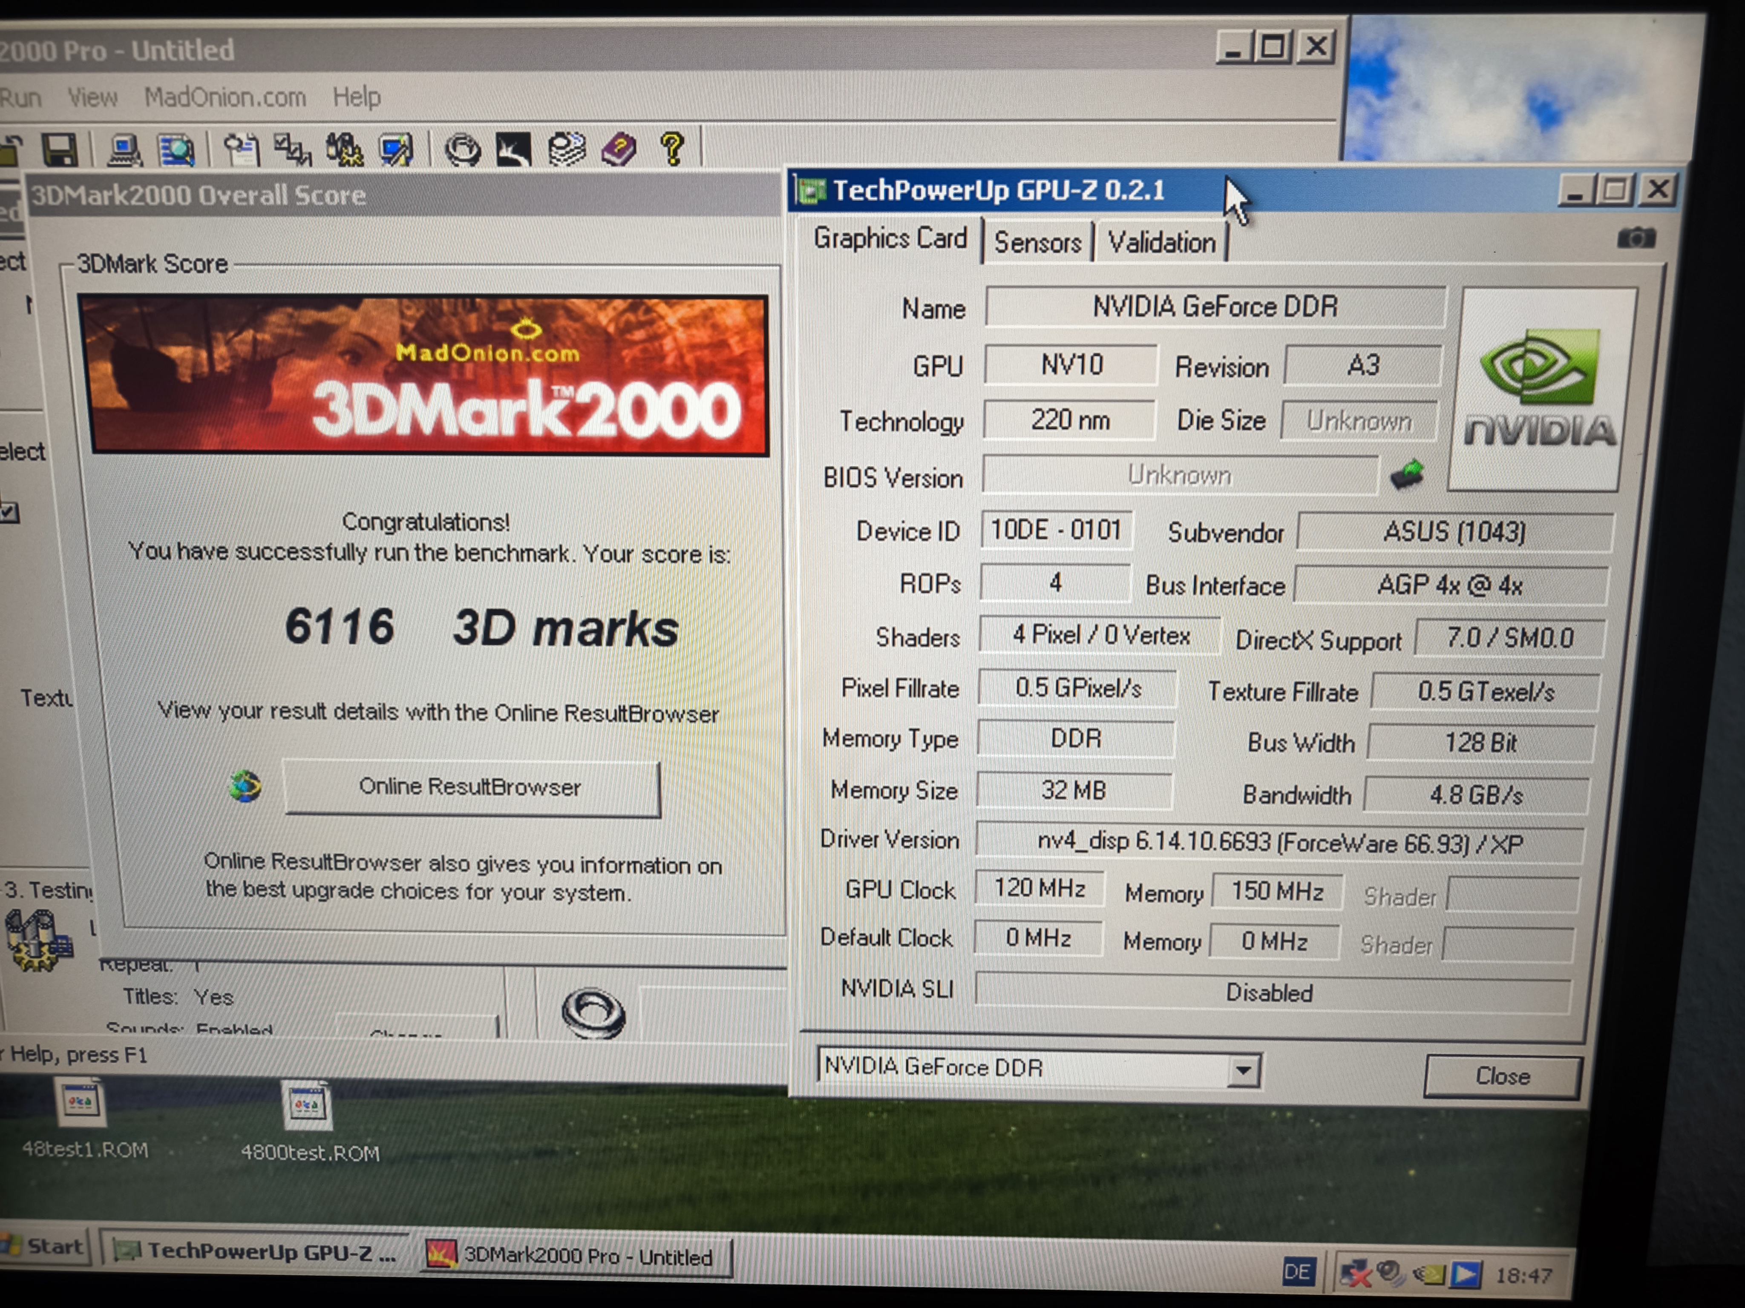Click the yellow question mark toolbar icon
1745x1308 pixels.
[x=672, y=148]
